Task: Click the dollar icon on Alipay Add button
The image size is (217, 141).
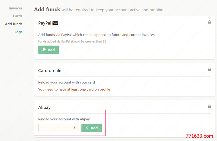Action: tap(87, 128)
